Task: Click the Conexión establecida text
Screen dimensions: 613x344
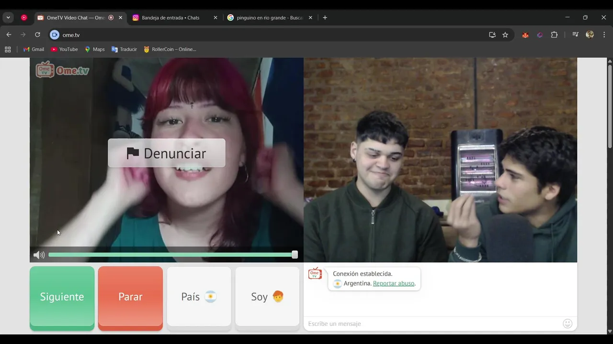Action: click(363, 274)
